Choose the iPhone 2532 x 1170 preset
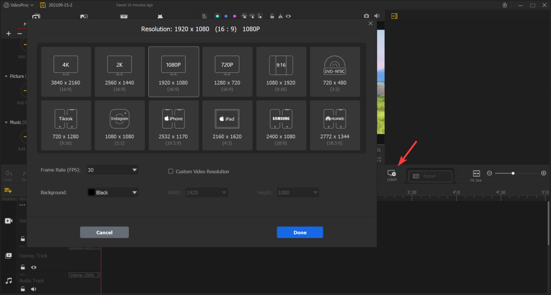Viewport: 551px width, 295px height. click(174, 125)
